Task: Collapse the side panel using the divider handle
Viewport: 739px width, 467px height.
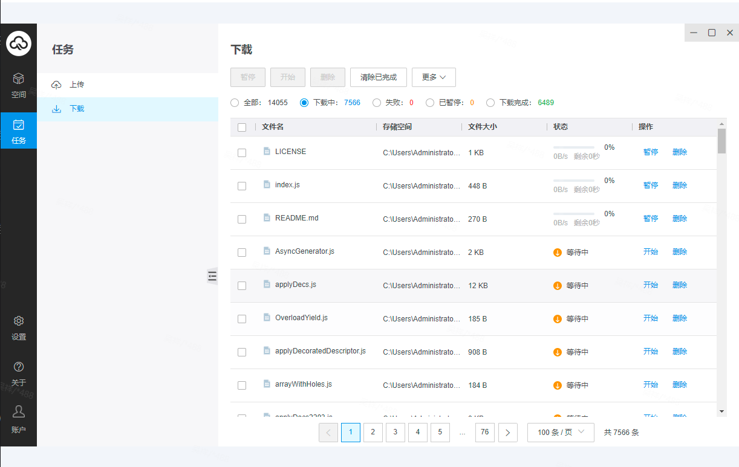Action: click(x=212, y=275)
